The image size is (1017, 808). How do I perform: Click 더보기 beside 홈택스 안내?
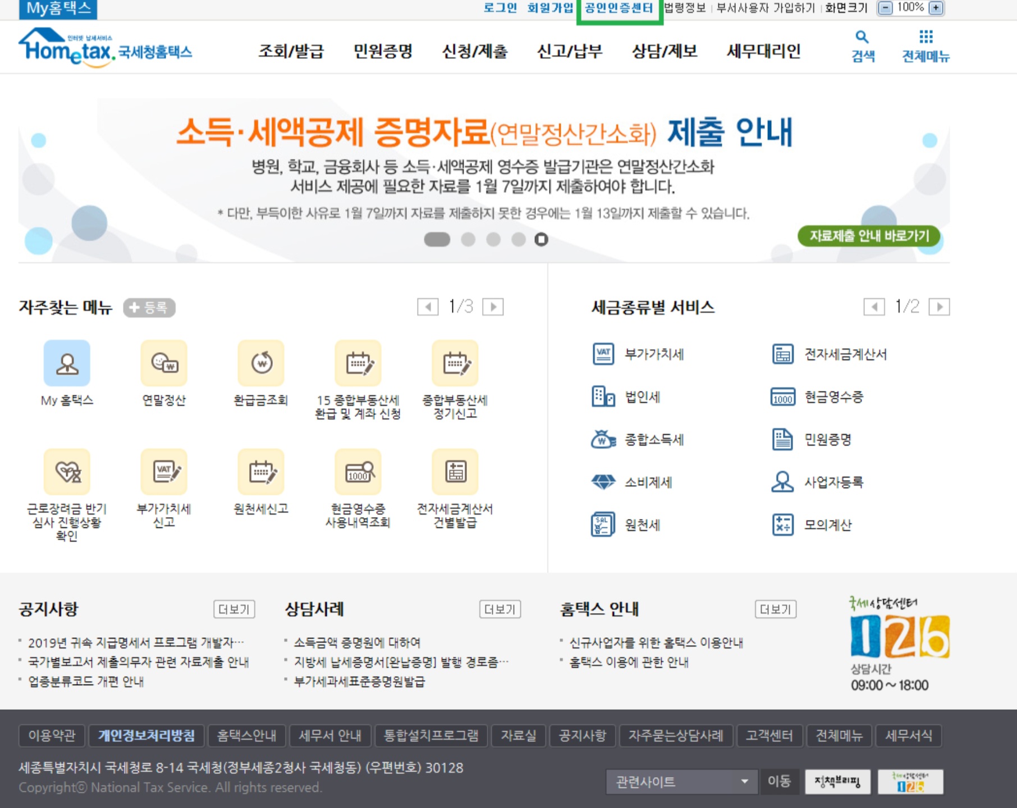[x=776, y=609]
